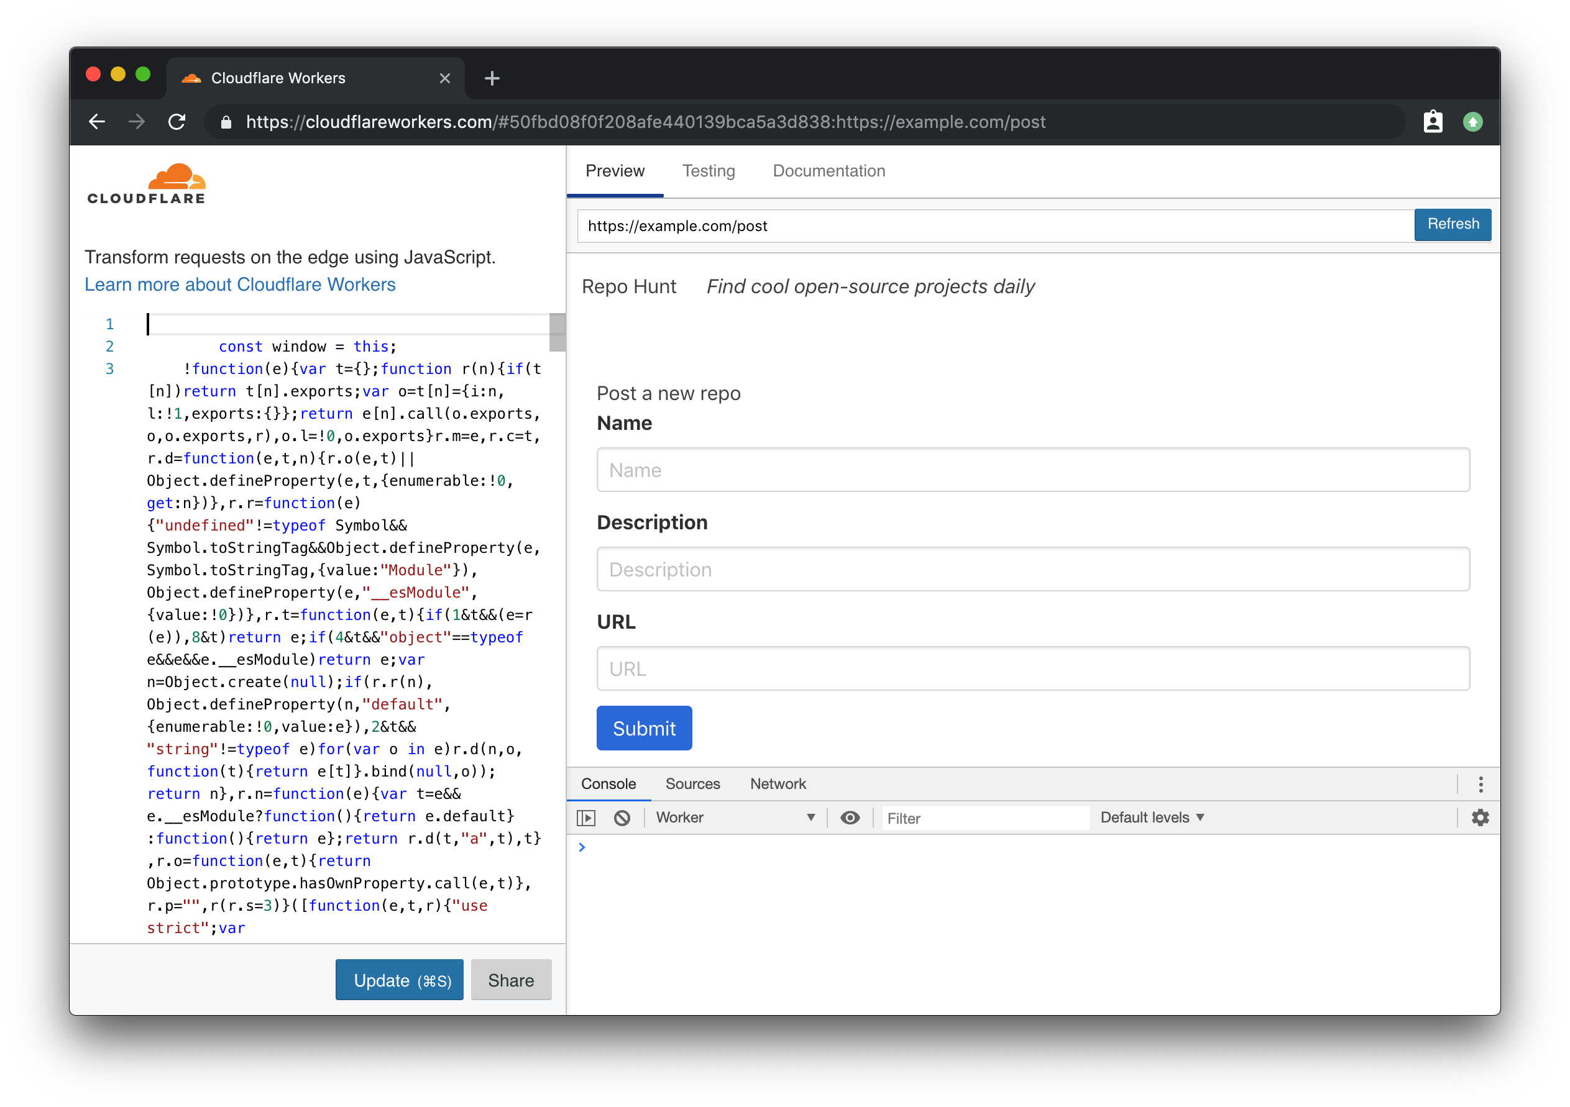Screen dimensions: 1570x1107
Task: Select the Sources devtools tab
Action: coord(692,785)
